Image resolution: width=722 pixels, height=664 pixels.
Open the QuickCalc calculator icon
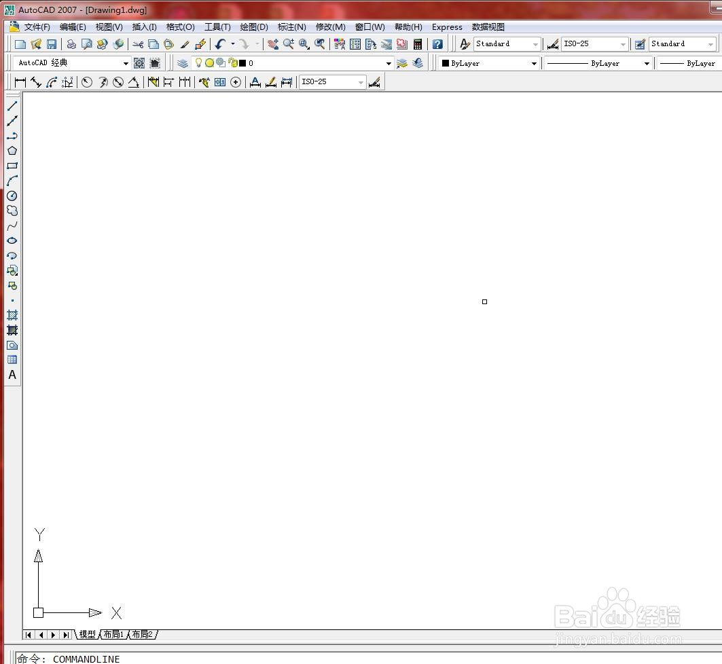418,44
